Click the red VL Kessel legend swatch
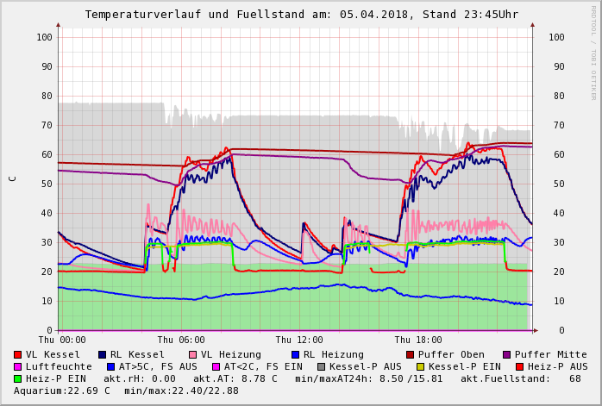This screenshot has height=406, width=602. tap(18, 354)
